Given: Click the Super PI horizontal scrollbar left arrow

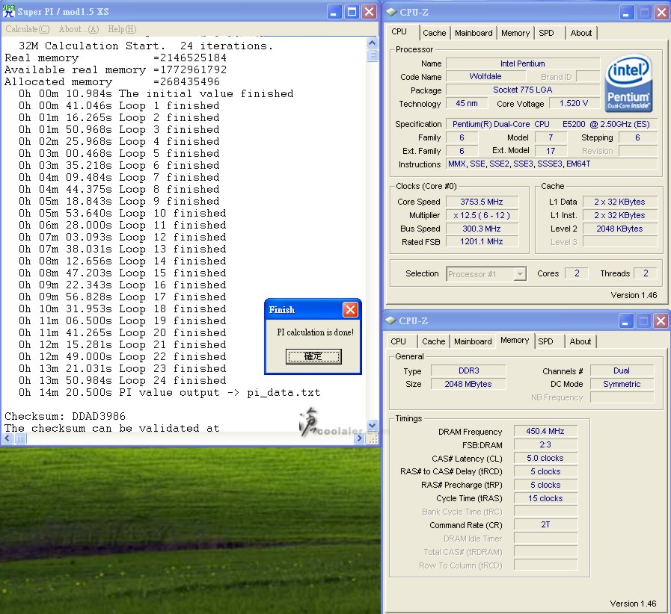Looking at the screenshot, I should pos(7,438).
